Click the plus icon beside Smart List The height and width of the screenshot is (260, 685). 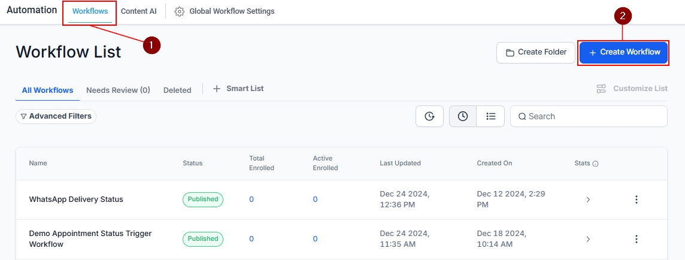coord(217,89)
